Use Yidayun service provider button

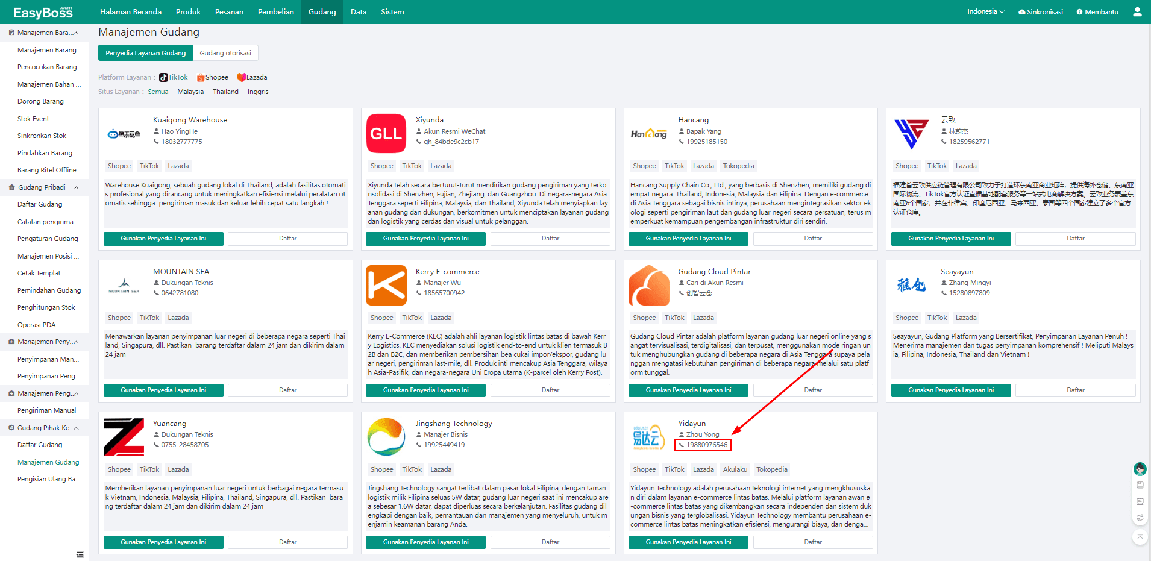[688, 542]
